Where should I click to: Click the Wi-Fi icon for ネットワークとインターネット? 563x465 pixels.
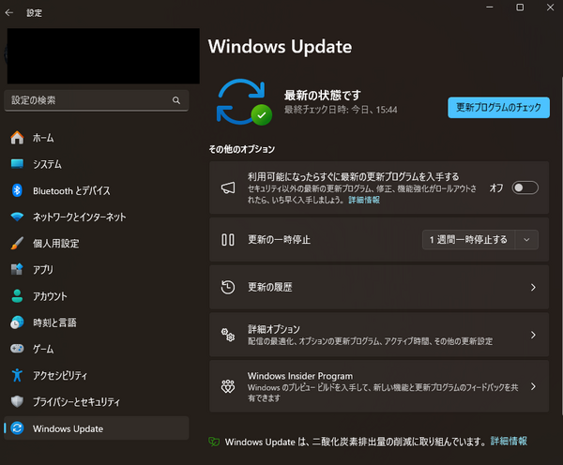pos(17,217)
